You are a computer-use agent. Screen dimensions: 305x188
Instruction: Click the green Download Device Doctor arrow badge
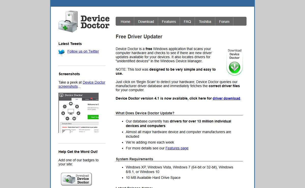234,62
